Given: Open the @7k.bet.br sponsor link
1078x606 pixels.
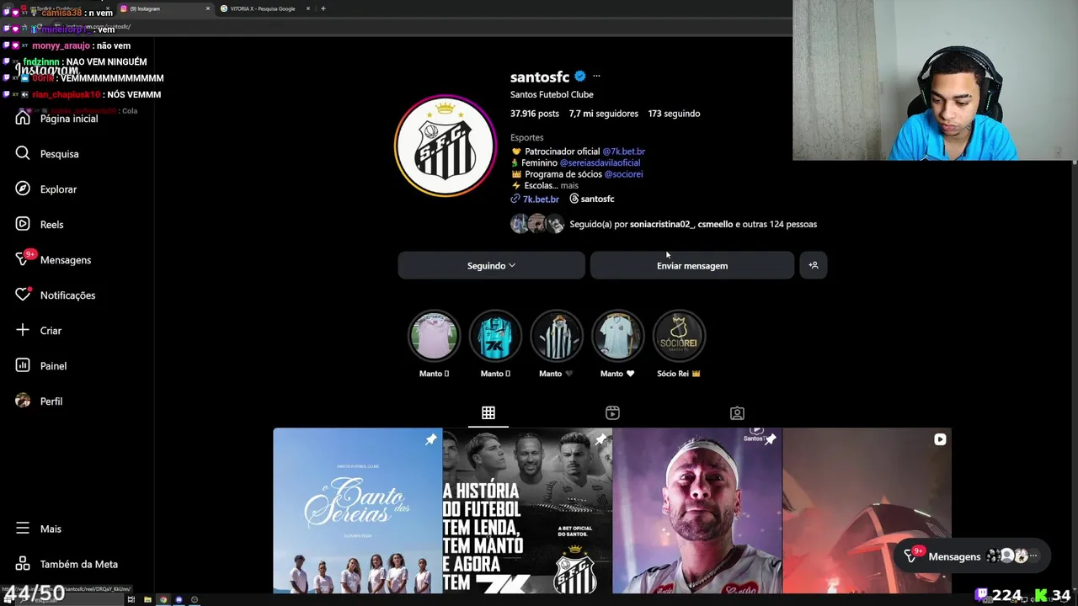Looking at the screenshot, I should pyautogui.click(x=623, y=151).
